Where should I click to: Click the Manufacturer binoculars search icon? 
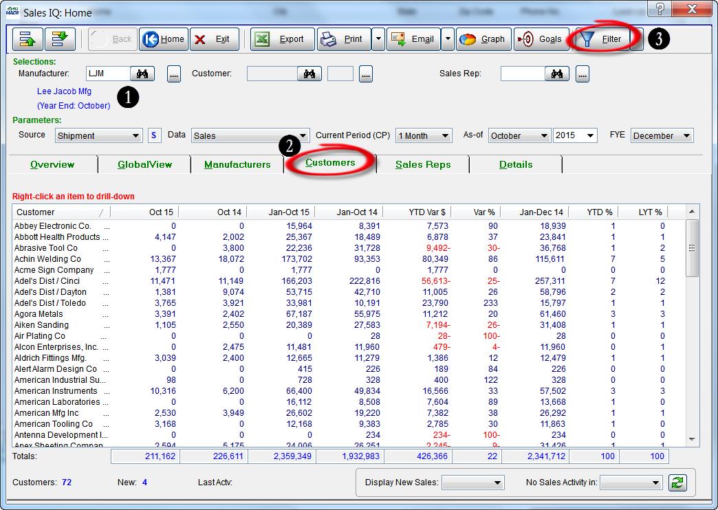[x=142, y=74]
